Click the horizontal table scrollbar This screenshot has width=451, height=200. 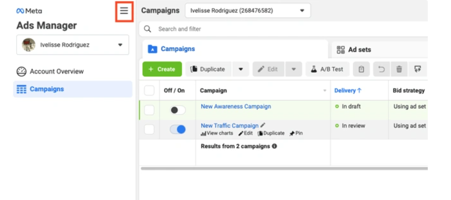click(284, 168)
